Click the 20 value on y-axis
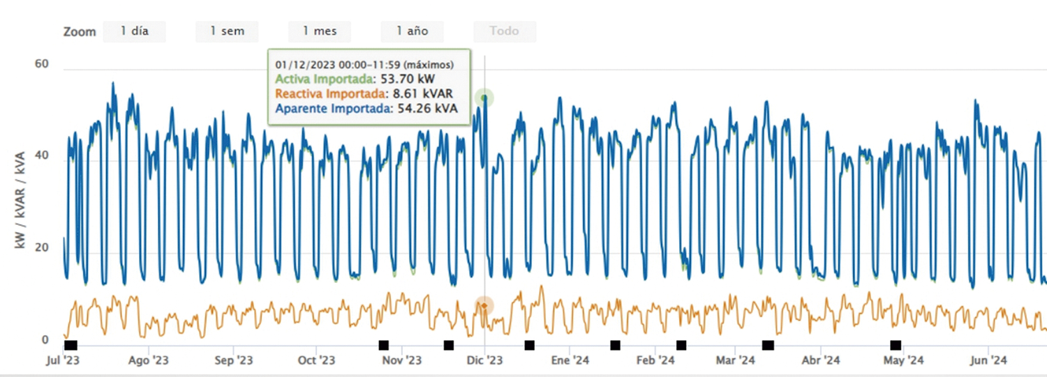Image resolution: width=1047 pixels, height=377 pixels. tap(42, 248)
